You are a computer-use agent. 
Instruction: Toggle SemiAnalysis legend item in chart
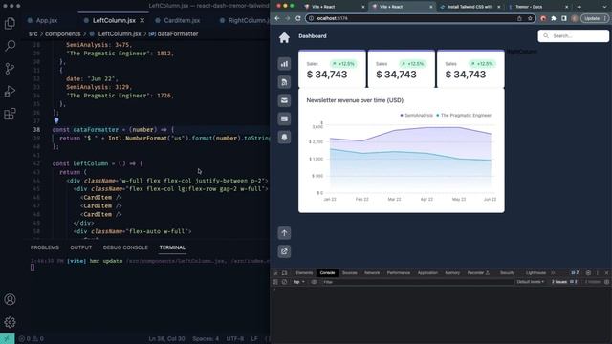(x=416, y=115)
